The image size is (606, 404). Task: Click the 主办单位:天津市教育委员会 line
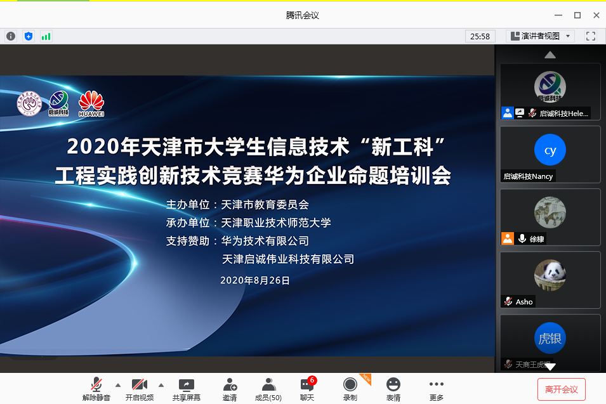click(238, 204)
